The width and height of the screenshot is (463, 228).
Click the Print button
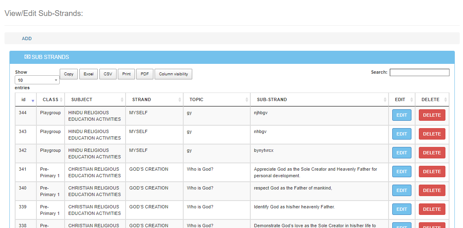(x=126, y=74)
